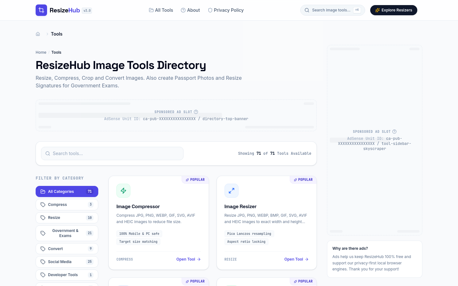Click the FILTER BY CATEGORY heading
The height and width of the screenshot is (286, 458).
(60, 178)
